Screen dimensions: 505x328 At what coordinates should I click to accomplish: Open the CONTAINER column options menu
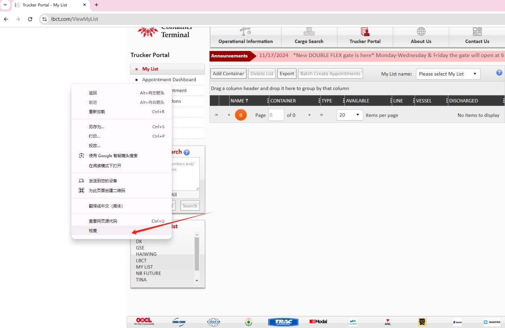[319, 101]
